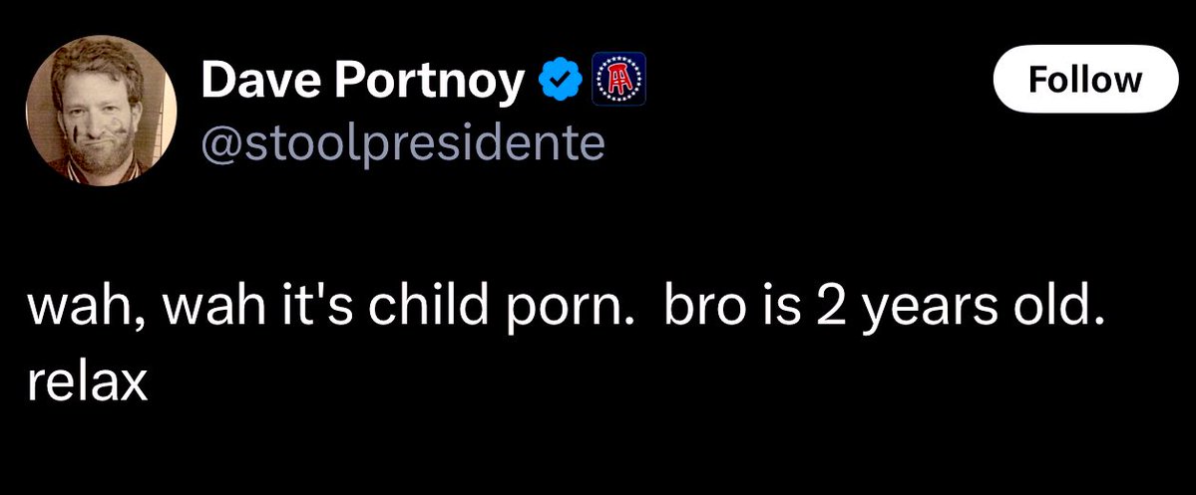Click the pill-shaped Follow control
This screenshot has height=495, width=1196.
click(1085, 78)
